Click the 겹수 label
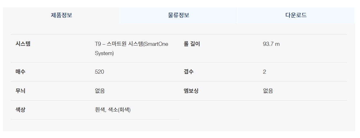The height and width of the screenshot is (138, 360). pos(188,72)
